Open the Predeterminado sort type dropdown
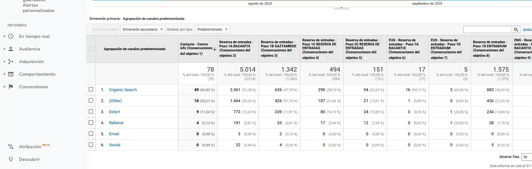The image size is (532, 169). tap(212, 29)
